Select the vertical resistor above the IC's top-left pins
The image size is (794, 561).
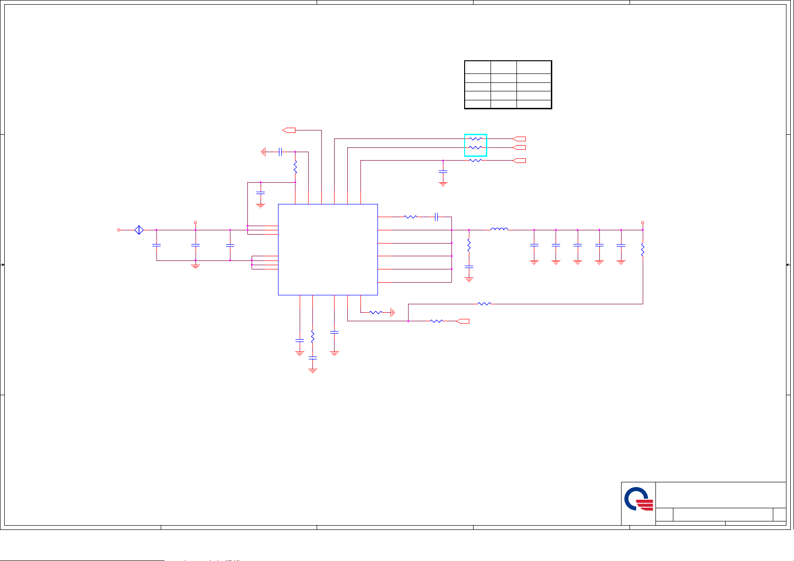(295, 167)
